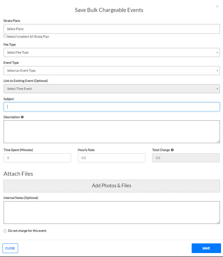Click the Add Photos & Files area
Screen dimensions: 223x257
[x=111, y=186]
